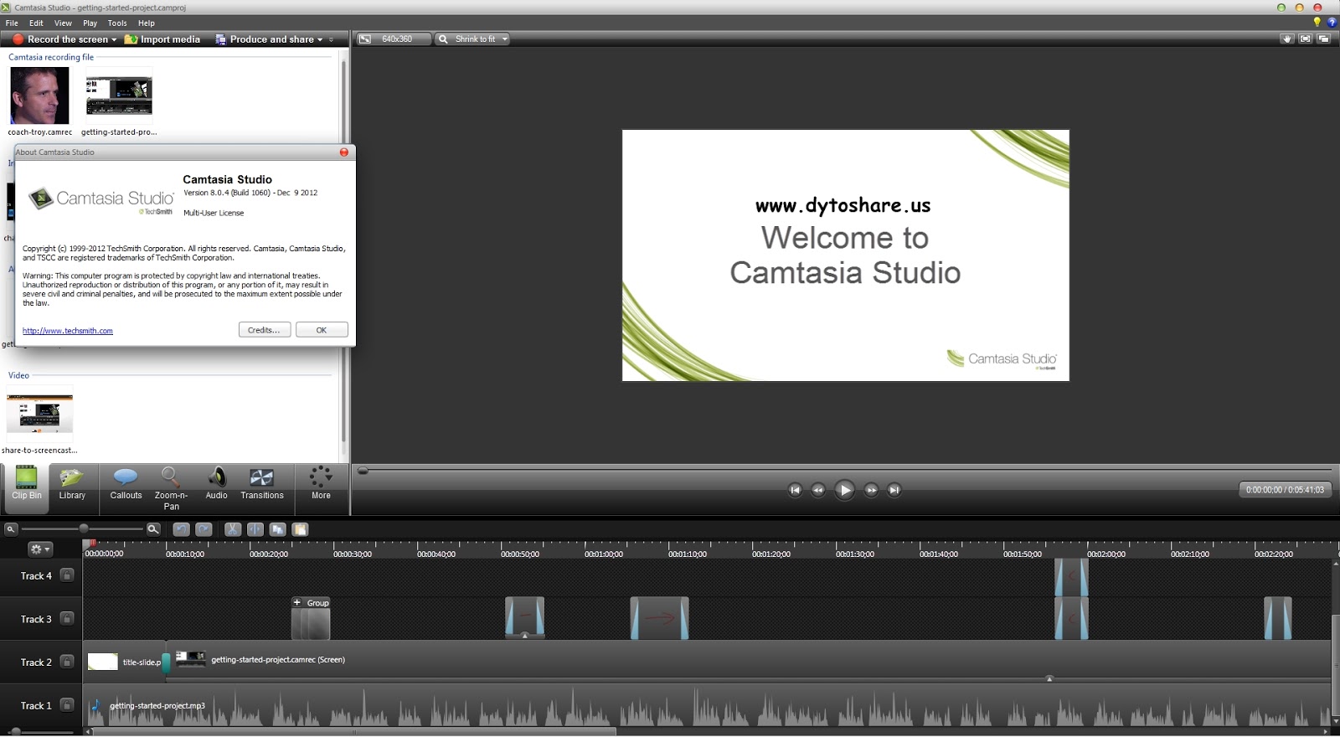This screenshot has width=1340, height=737.
Task: Select the getting-started-project recording thumbnail
Action: pyautogui.click(x=119, y=95)
